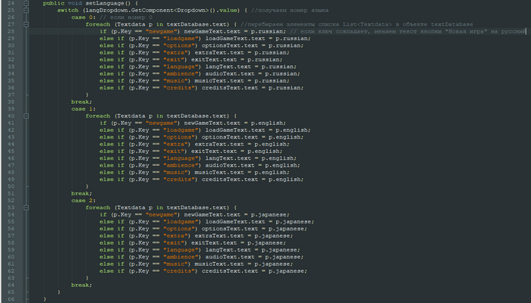Click line number 51 in the gutter
The height and width of the screenshot is (303, 531).
11,193
